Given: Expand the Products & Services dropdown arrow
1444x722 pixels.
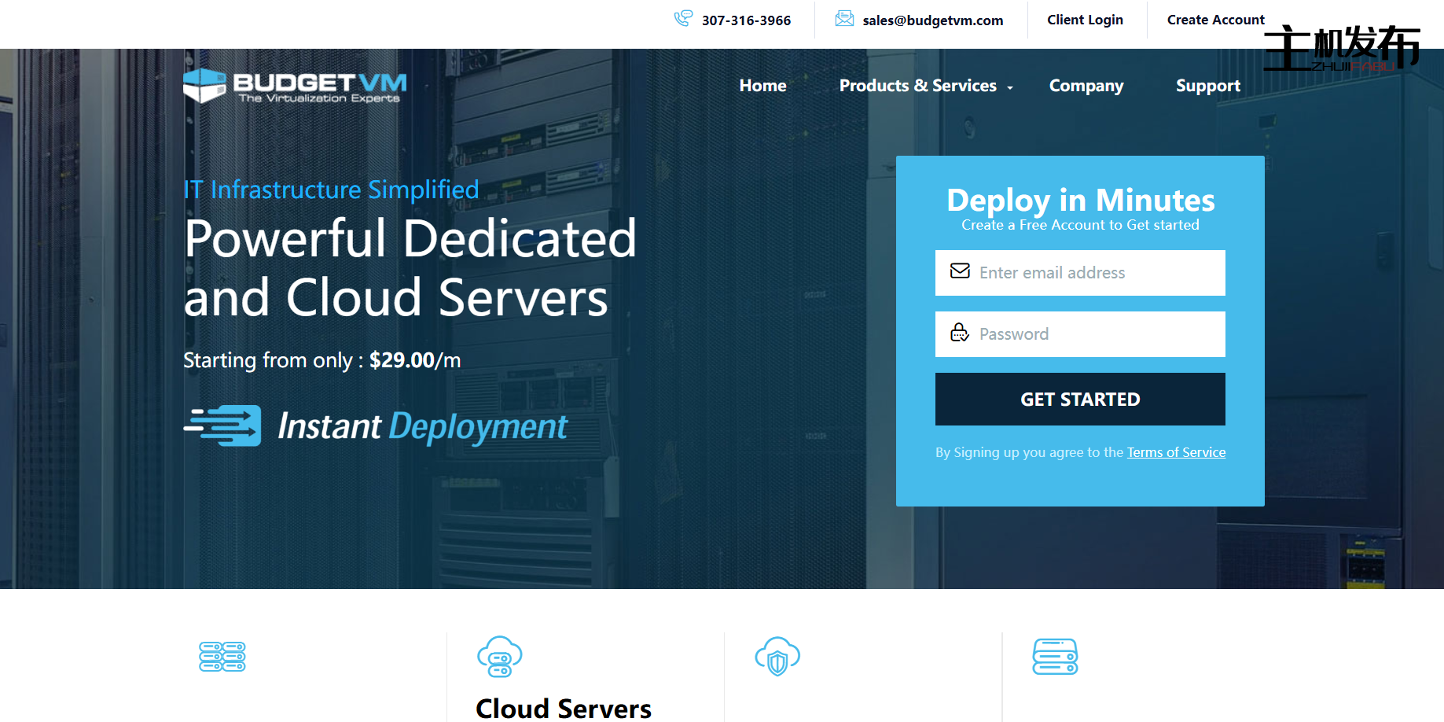Looking at the screenshot, I should (1010, 87).
